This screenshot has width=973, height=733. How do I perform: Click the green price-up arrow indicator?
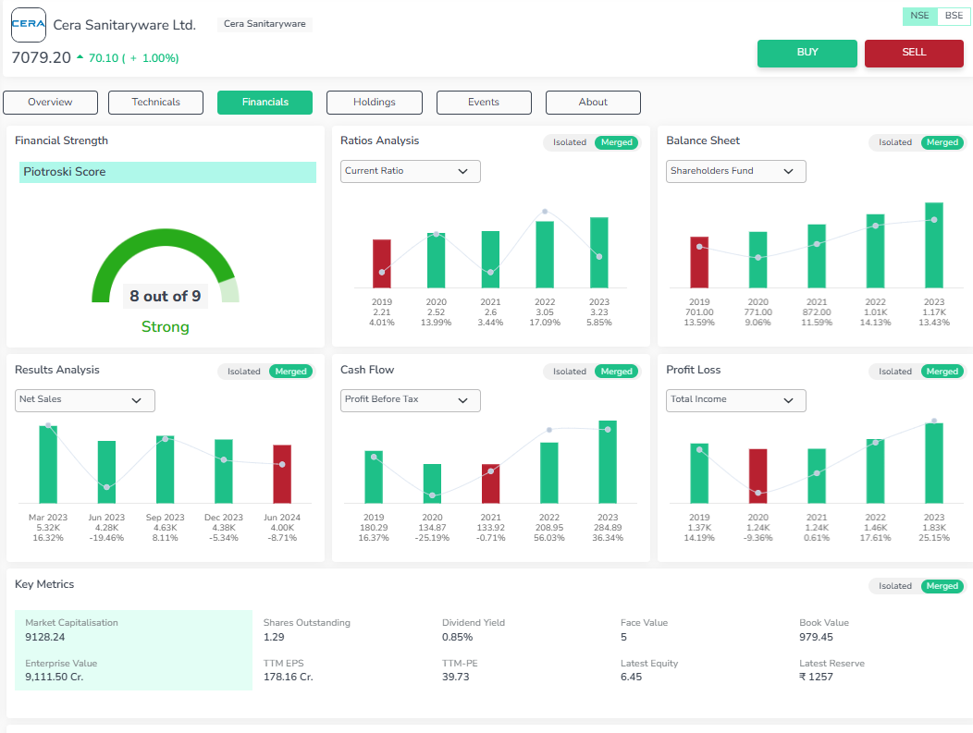pos(80,57)
